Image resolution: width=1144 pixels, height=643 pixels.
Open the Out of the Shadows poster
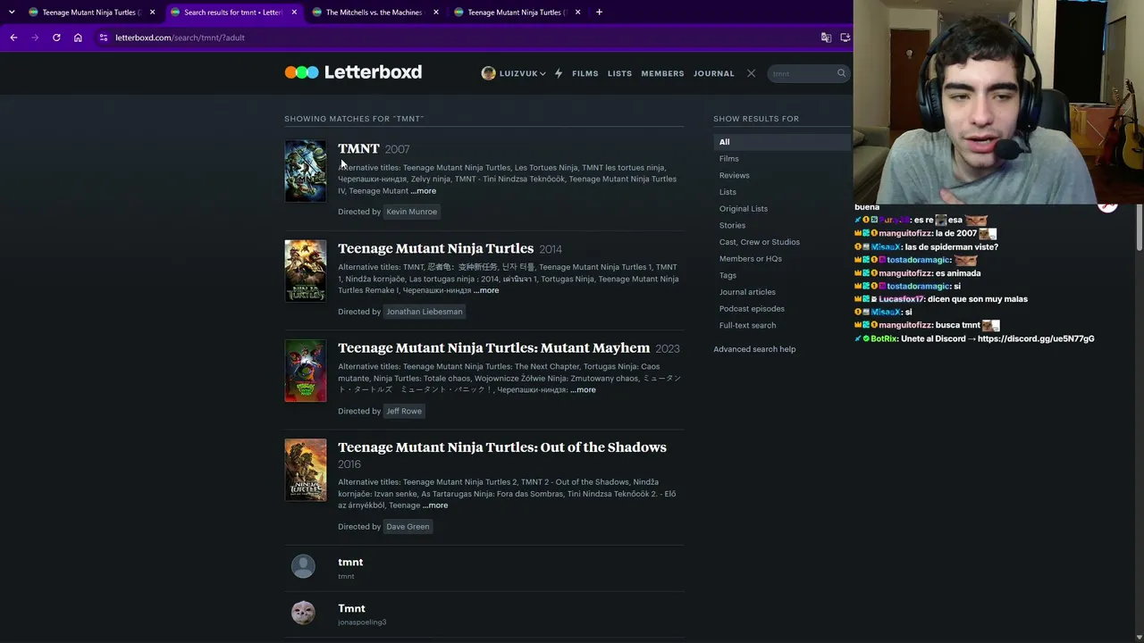306,470
